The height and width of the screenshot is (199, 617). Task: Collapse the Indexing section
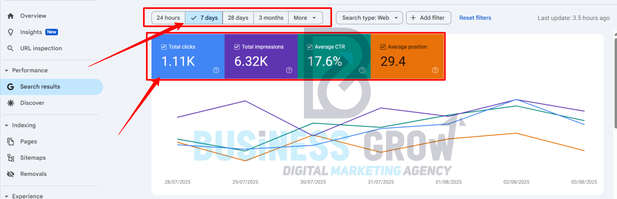point(6,125)
